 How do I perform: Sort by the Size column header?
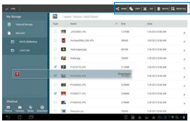123,24
